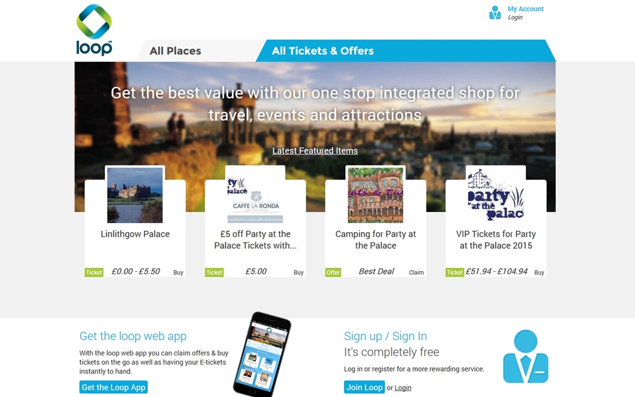Click the Linlithgow Palace title text
Viewport: 635px width, 397px height.
[135, 234]
